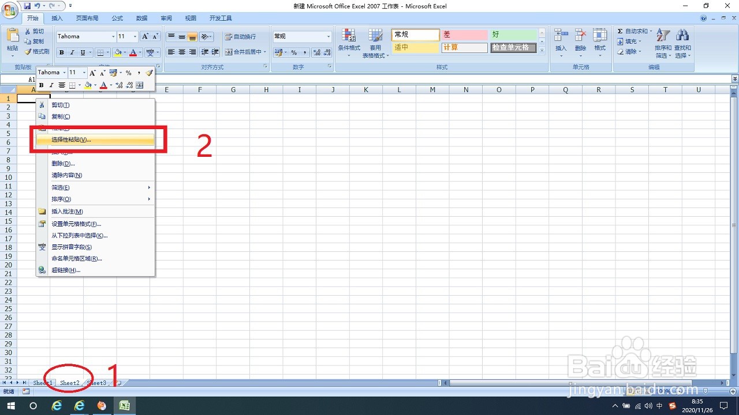The width and height of the screenshot is (739, 415).
Task: Open the Data (数据) ribbon tab
Action: coord(141,18)
